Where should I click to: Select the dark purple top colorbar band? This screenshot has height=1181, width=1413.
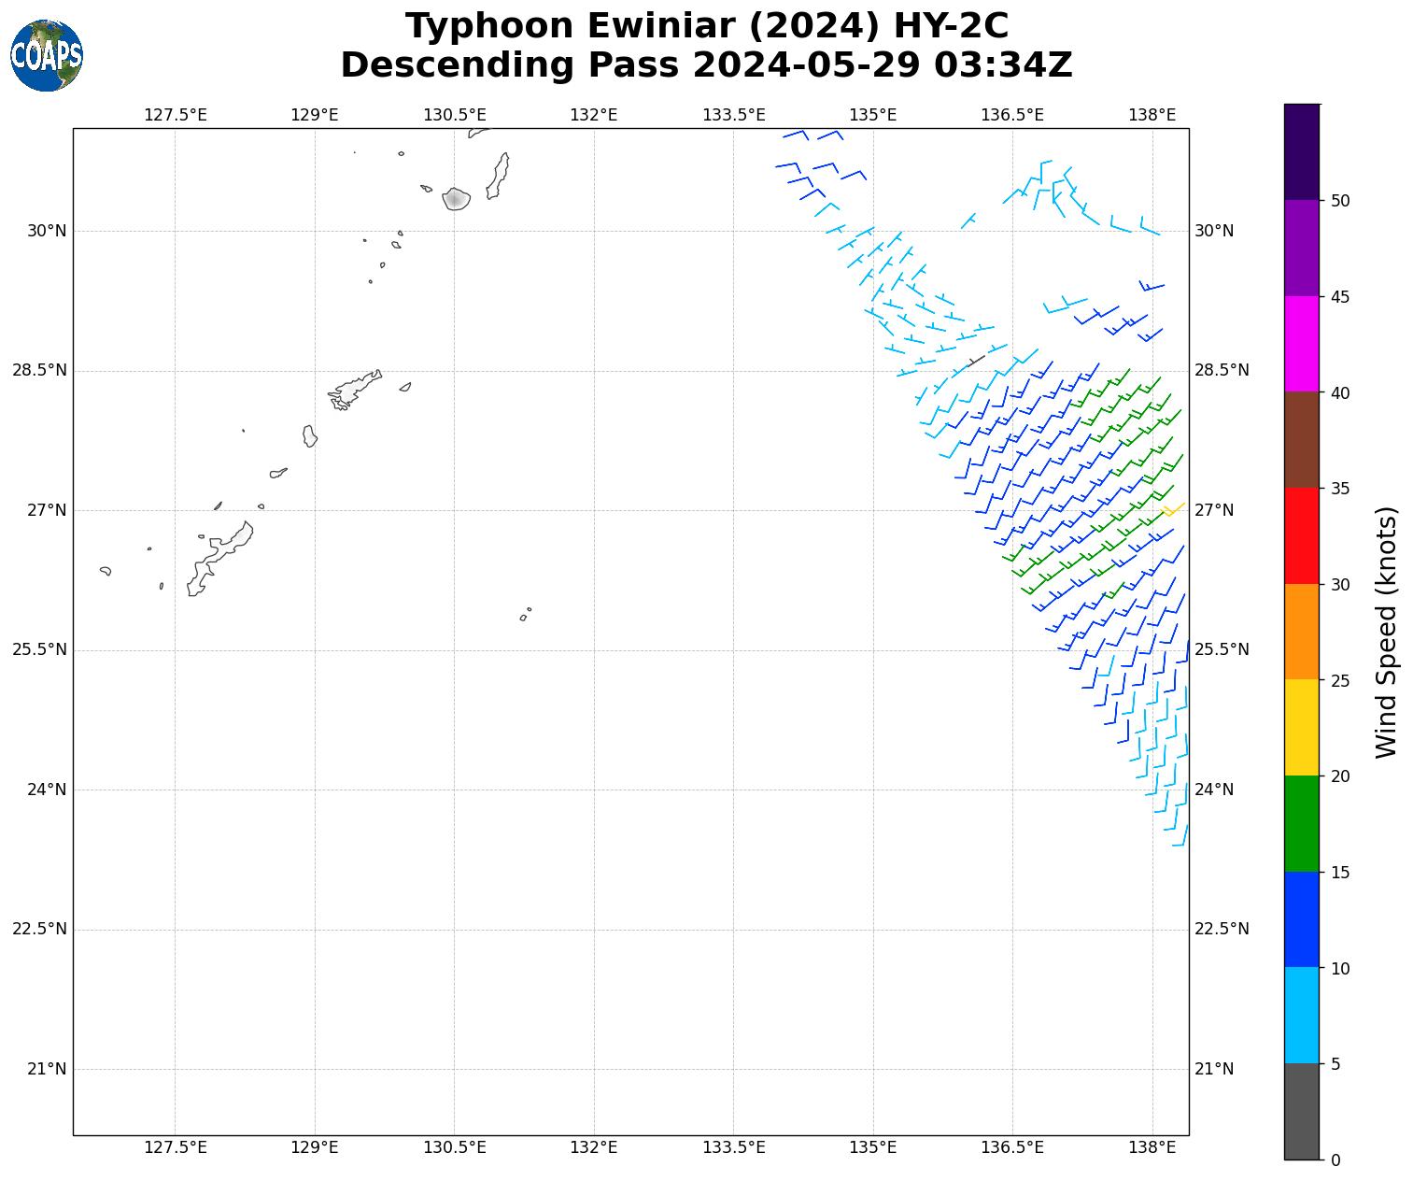coord(1301,151)
